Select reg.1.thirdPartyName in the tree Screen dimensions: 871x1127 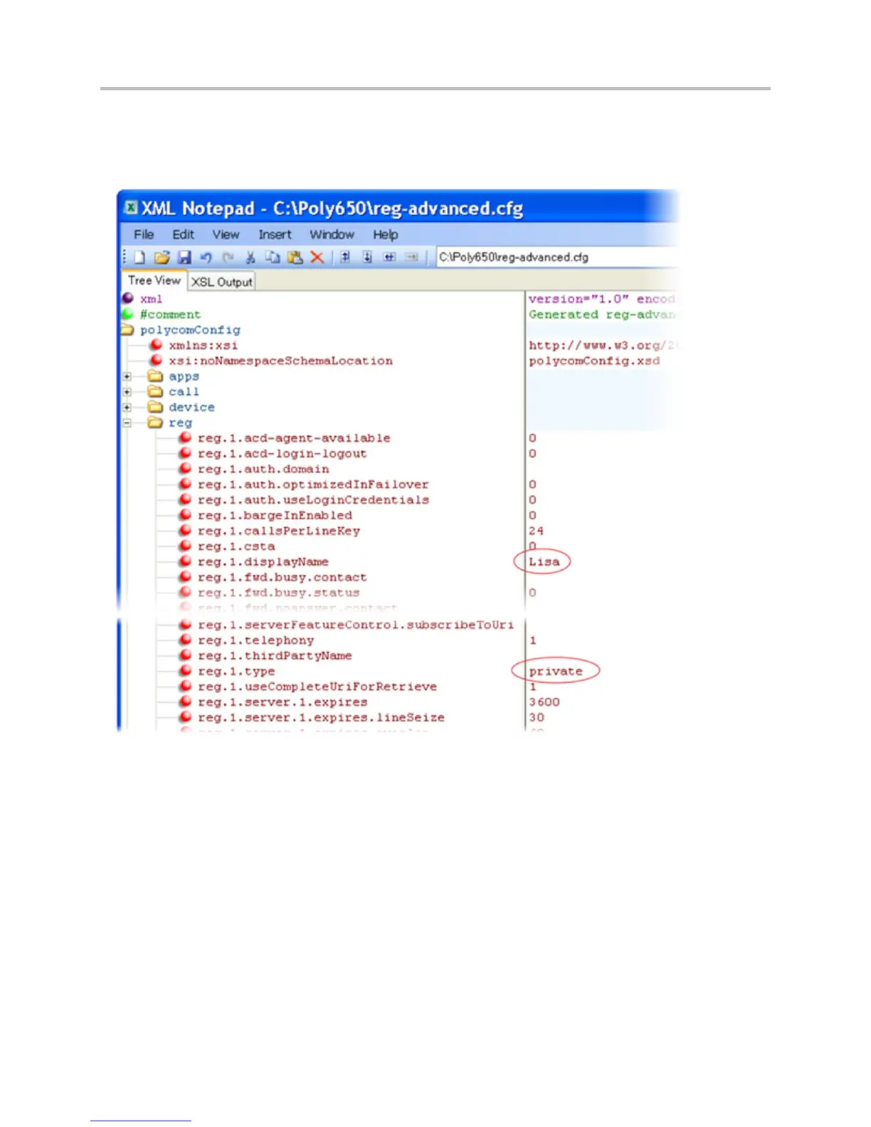(x=275, y=656)
